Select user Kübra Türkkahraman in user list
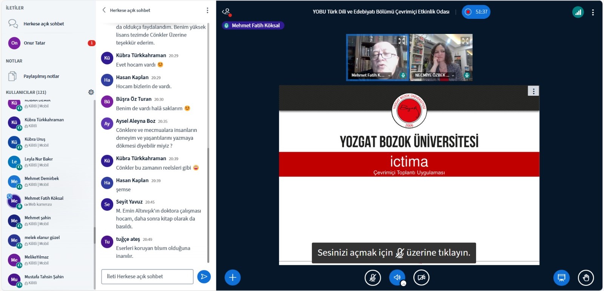The width and height of the screenshot is (604, 291). pos(49,123)
